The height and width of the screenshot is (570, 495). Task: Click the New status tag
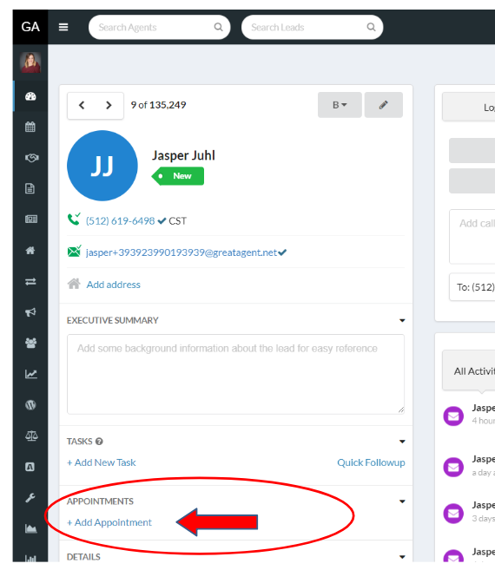(178, 176)
